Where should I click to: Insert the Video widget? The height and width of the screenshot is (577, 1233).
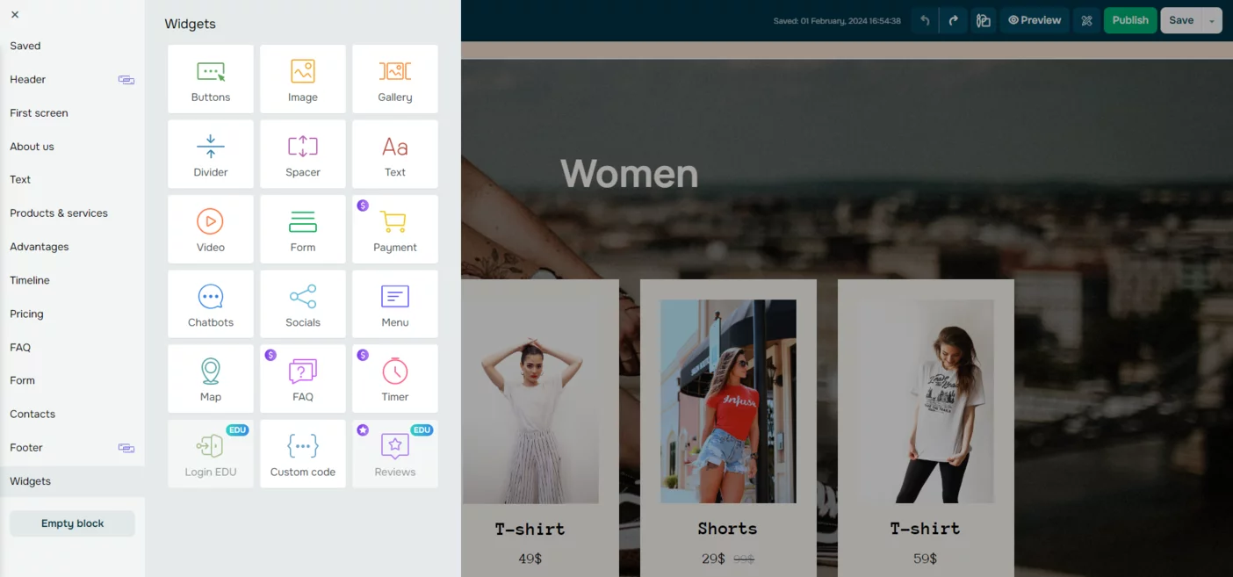tap(210, 228)
